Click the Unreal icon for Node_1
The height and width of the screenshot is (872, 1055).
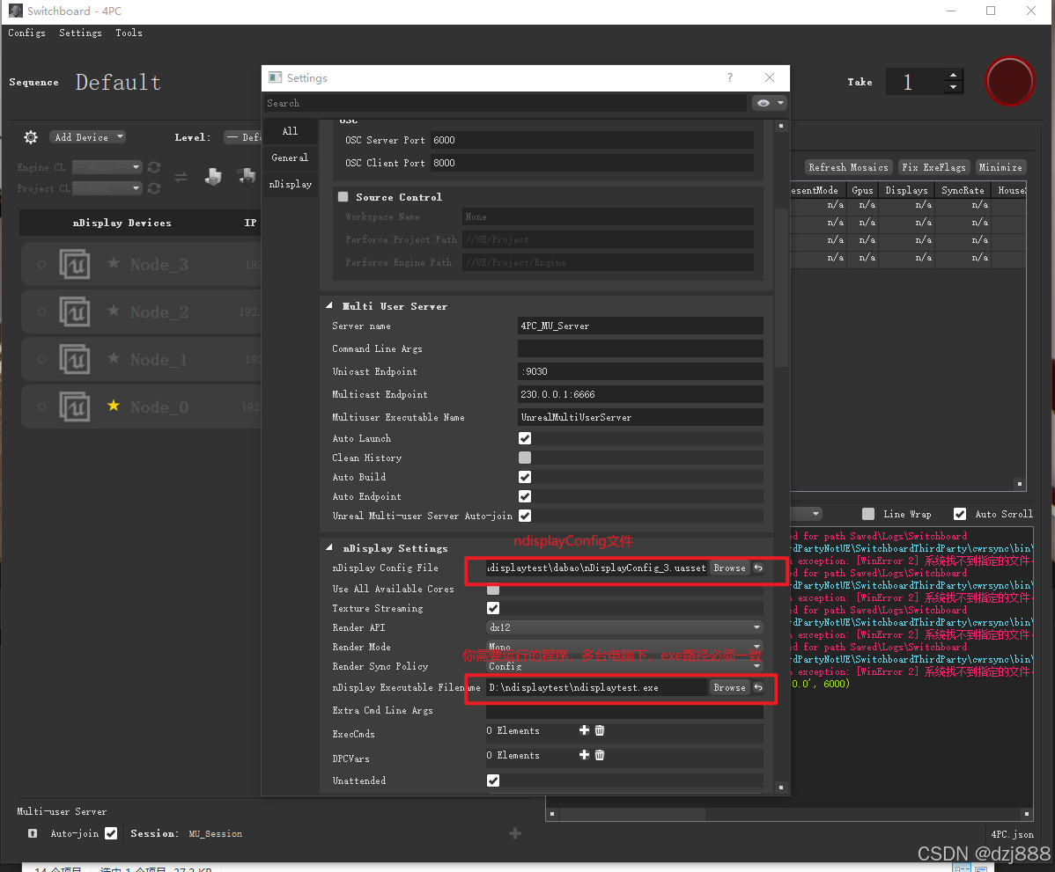point(75,360)
